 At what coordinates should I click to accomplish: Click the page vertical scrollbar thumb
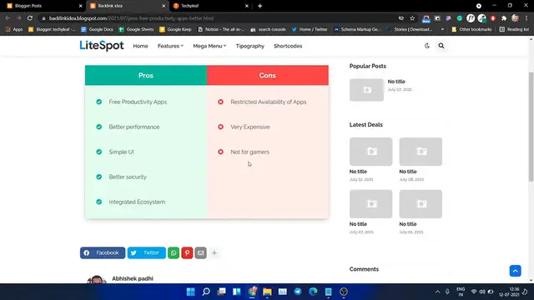531,127
